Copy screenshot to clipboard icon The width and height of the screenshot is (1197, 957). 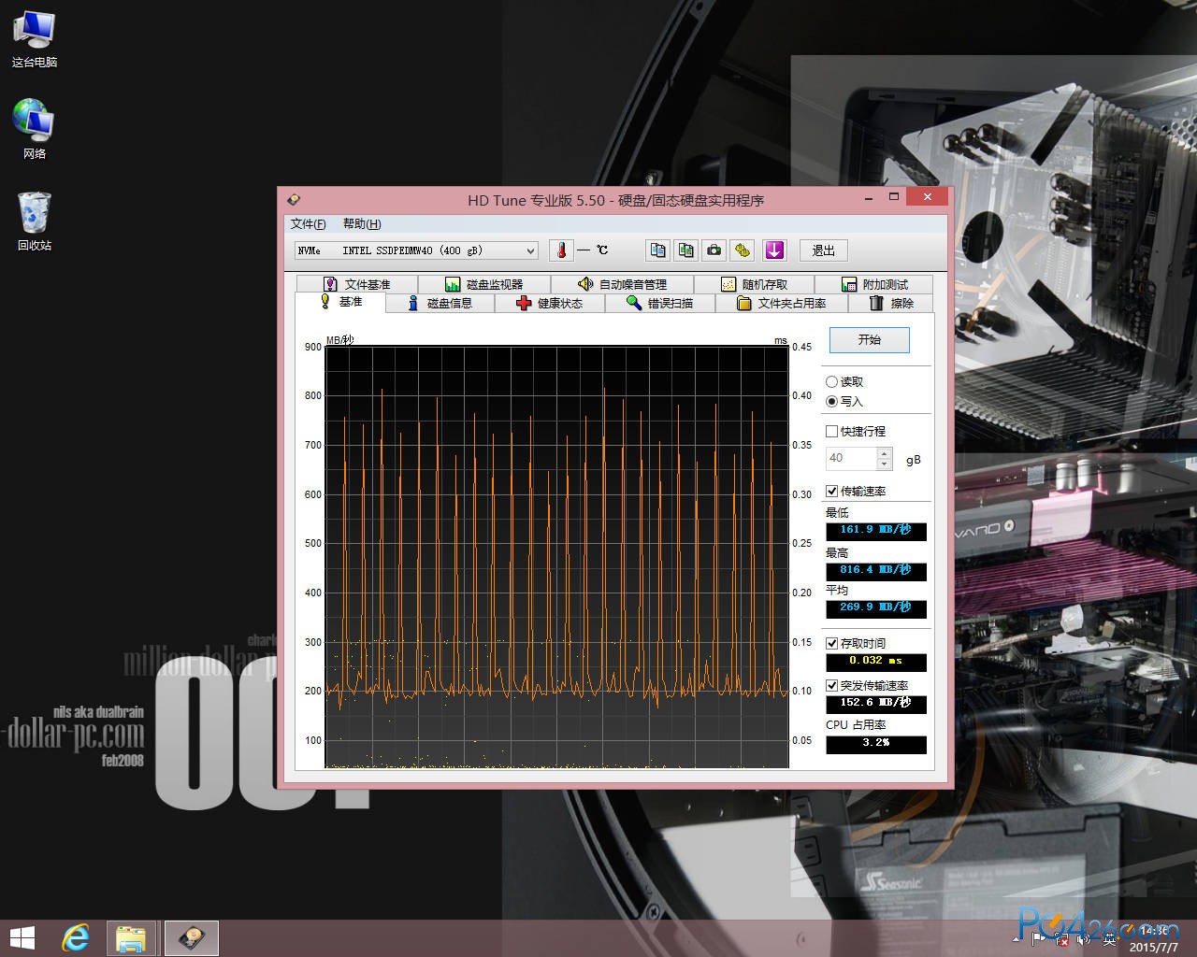[686, 250]
